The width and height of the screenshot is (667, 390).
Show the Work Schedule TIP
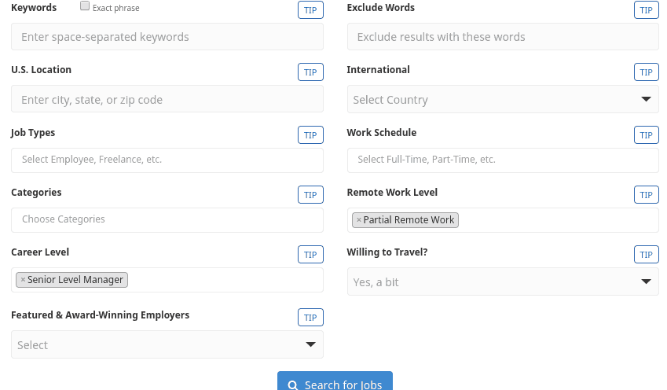click(x=646, y=135)
